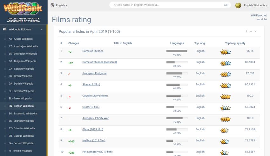
Task: Select FI - Finnish Wikipedia
Action: 21,151
